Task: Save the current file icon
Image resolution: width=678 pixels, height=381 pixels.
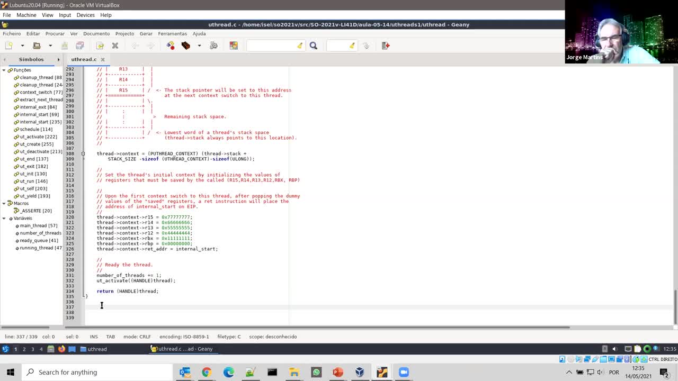Action: [65, 46]
